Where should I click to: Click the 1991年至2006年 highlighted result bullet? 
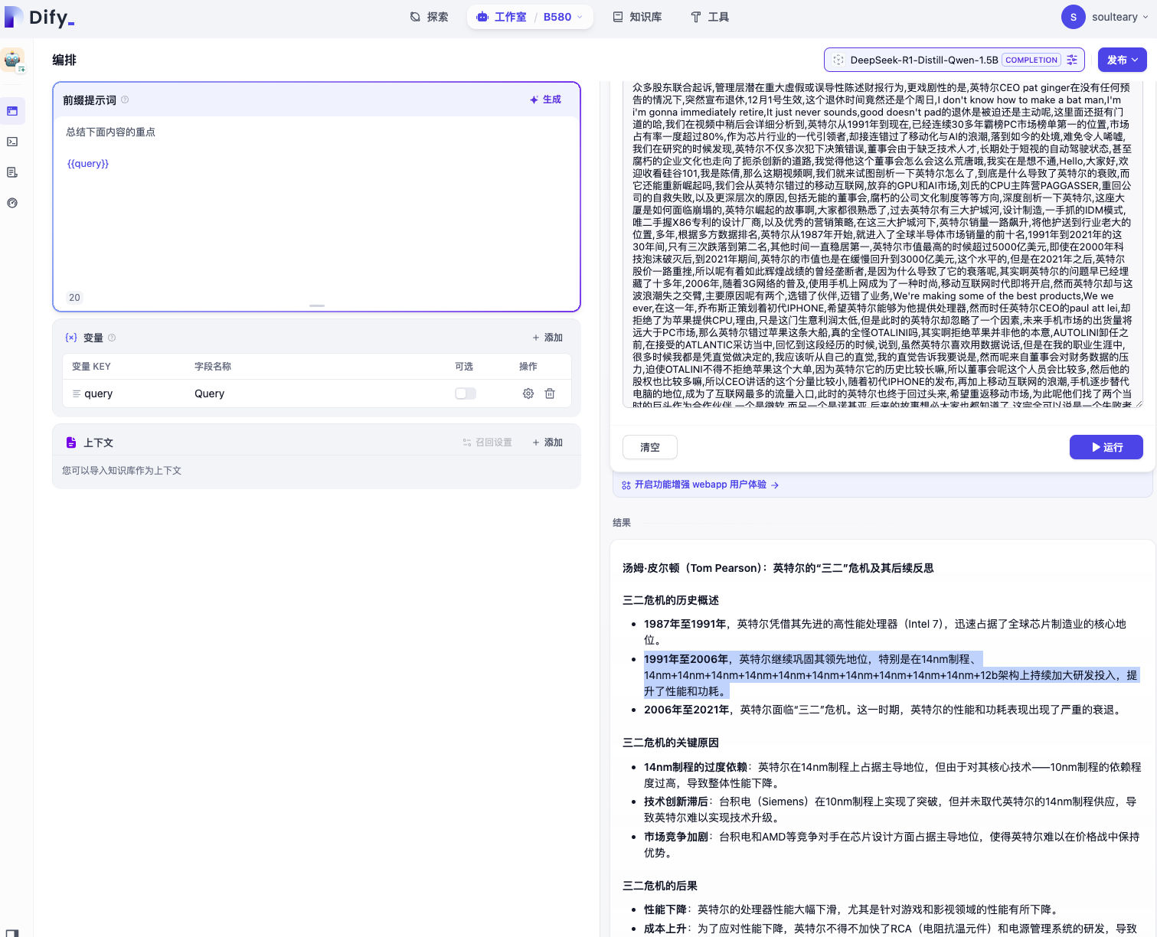point(891,675)
